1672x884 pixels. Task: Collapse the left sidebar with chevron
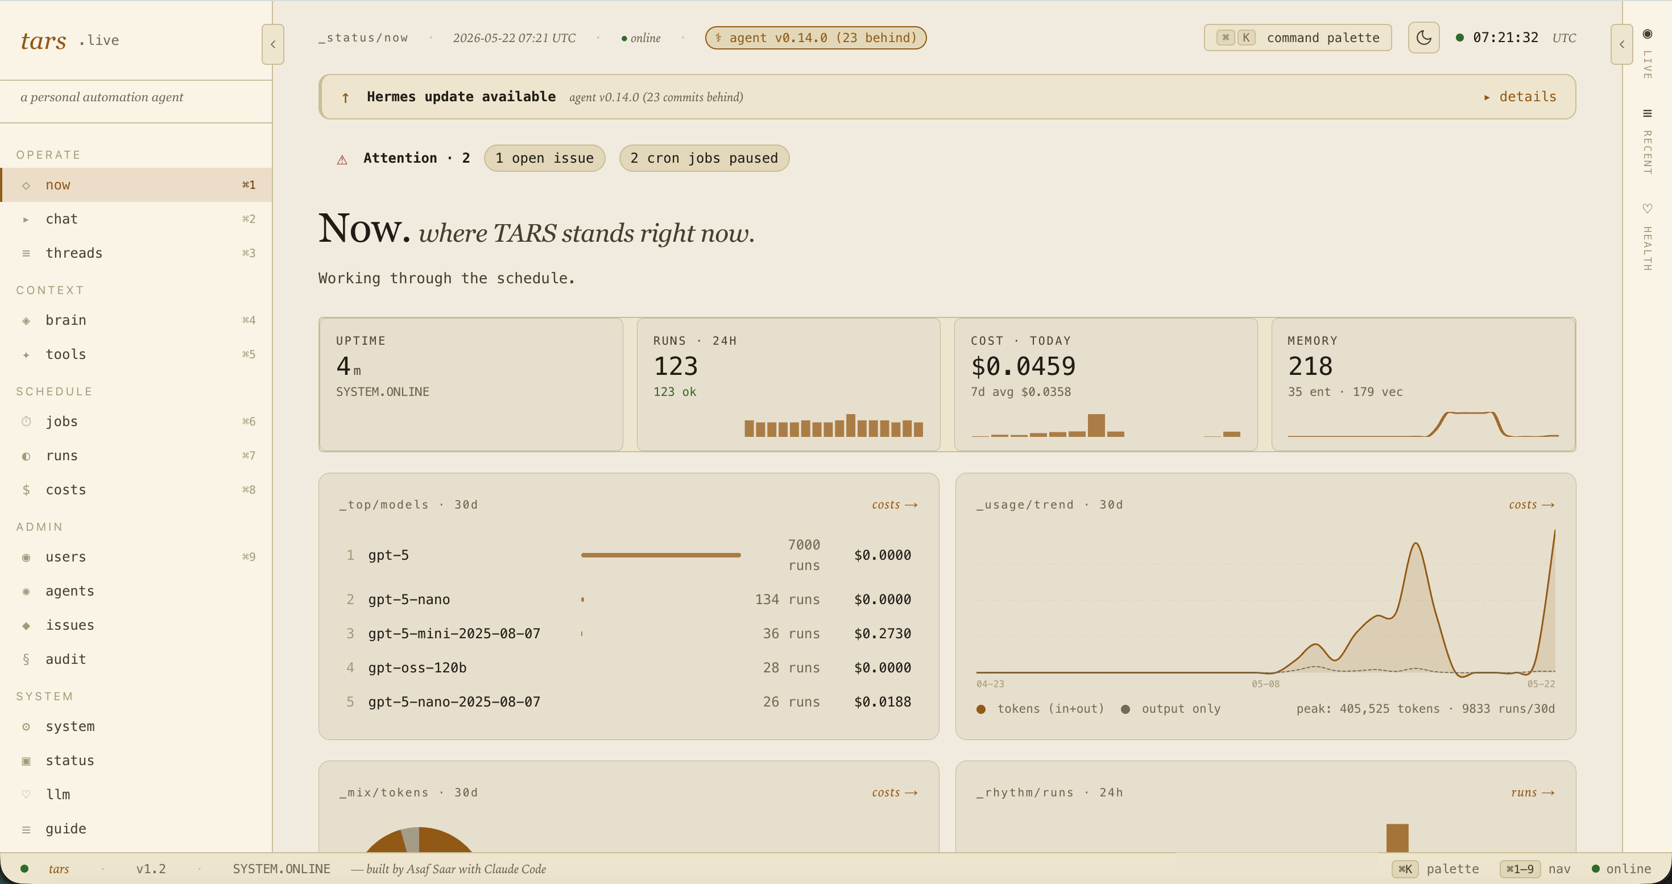(272, 44)
